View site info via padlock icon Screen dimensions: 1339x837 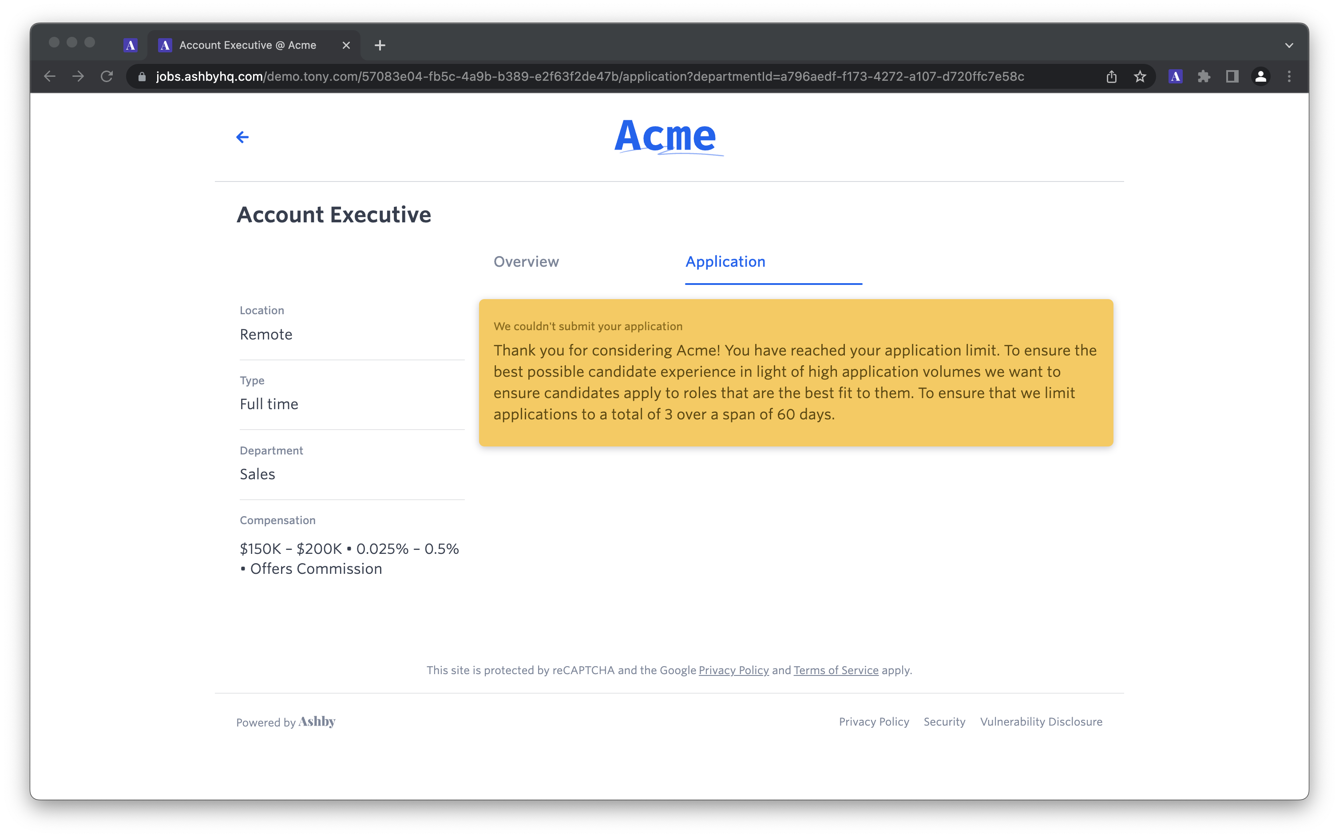[142, 76]
